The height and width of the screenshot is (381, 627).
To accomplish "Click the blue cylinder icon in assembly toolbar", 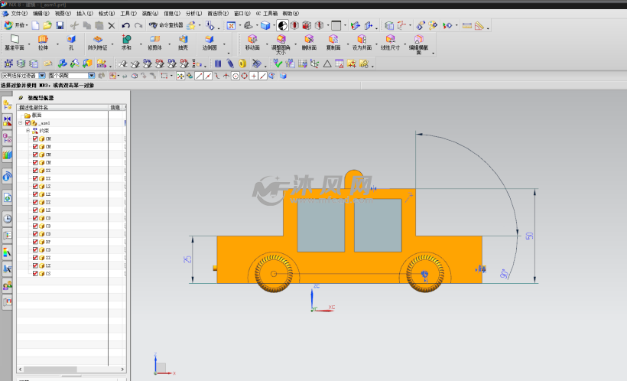I will tap(217, 63).
